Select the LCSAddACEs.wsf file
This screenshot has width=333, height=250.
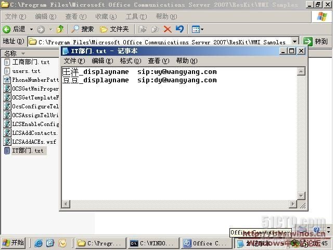[30, 142]
